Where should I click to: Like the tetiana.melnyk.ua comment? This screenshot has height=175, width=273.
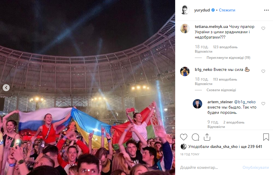[x=263, y=29]
